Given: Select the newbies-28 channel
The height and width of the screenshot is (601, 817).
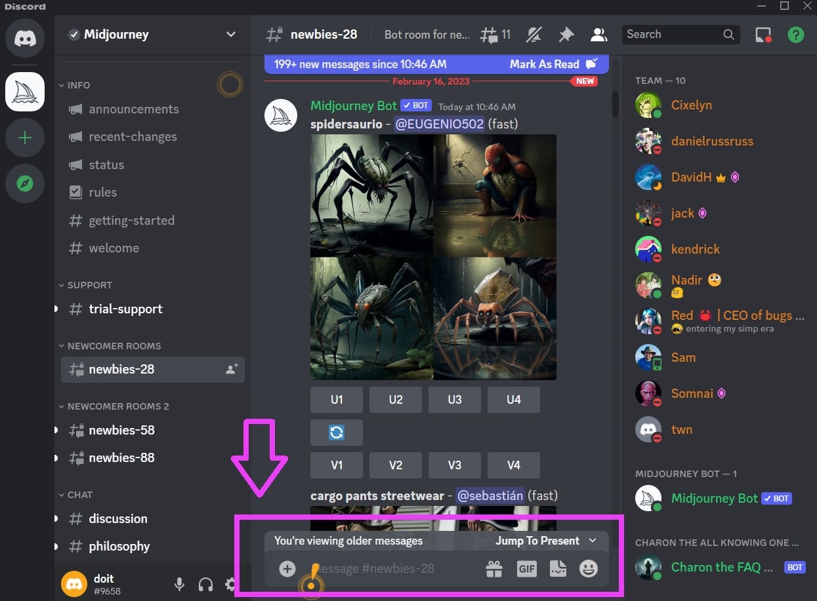Looking at the screenshot, I should [152, 369].
